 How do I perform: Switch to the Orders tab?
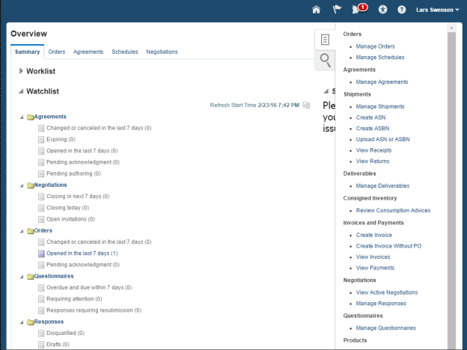pyautogui.click(x=56, y=52)
